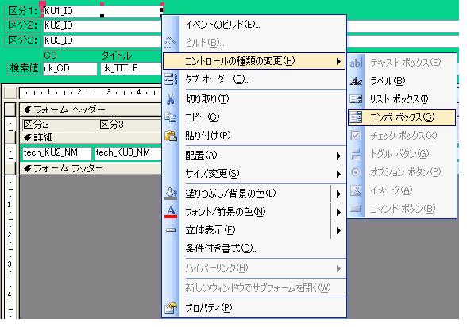Click the copy icon beside コピー
This screenshot has height=327, width=467.
coord(171,117)
